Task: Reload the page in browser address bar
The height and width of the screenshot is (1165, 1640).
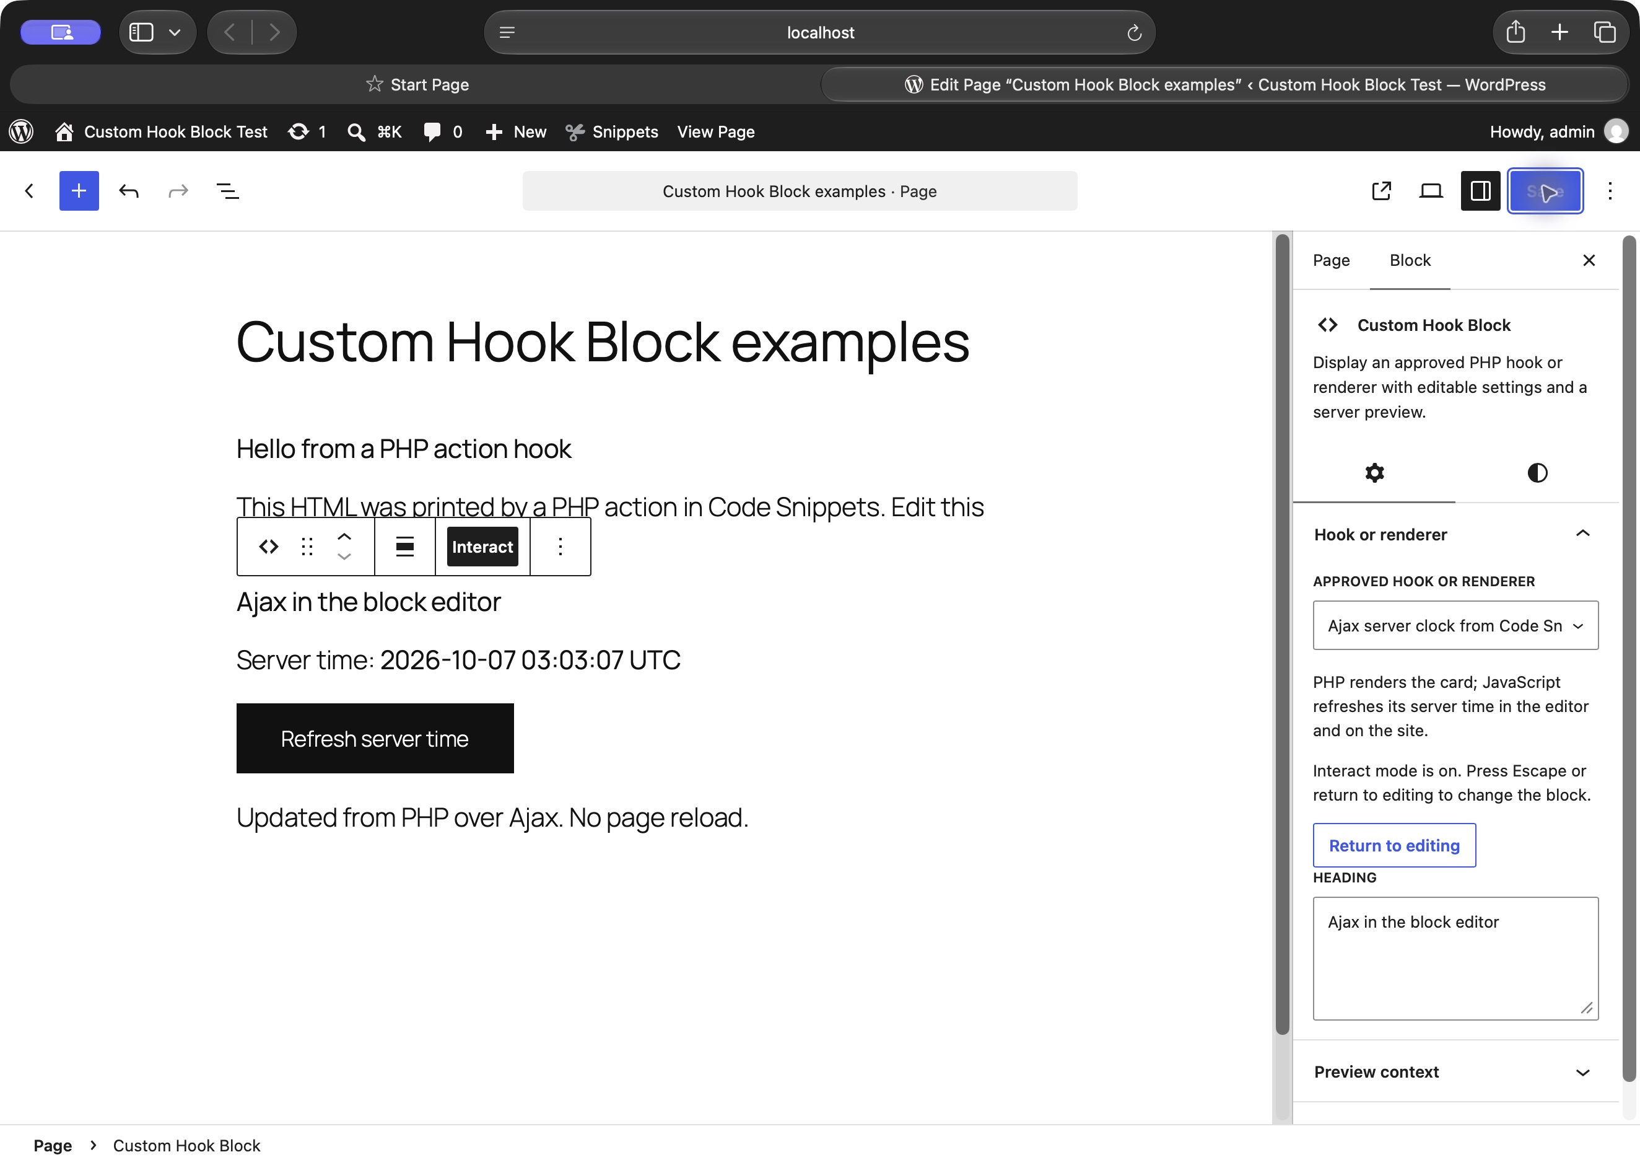Action: [x=1134, y=32]
